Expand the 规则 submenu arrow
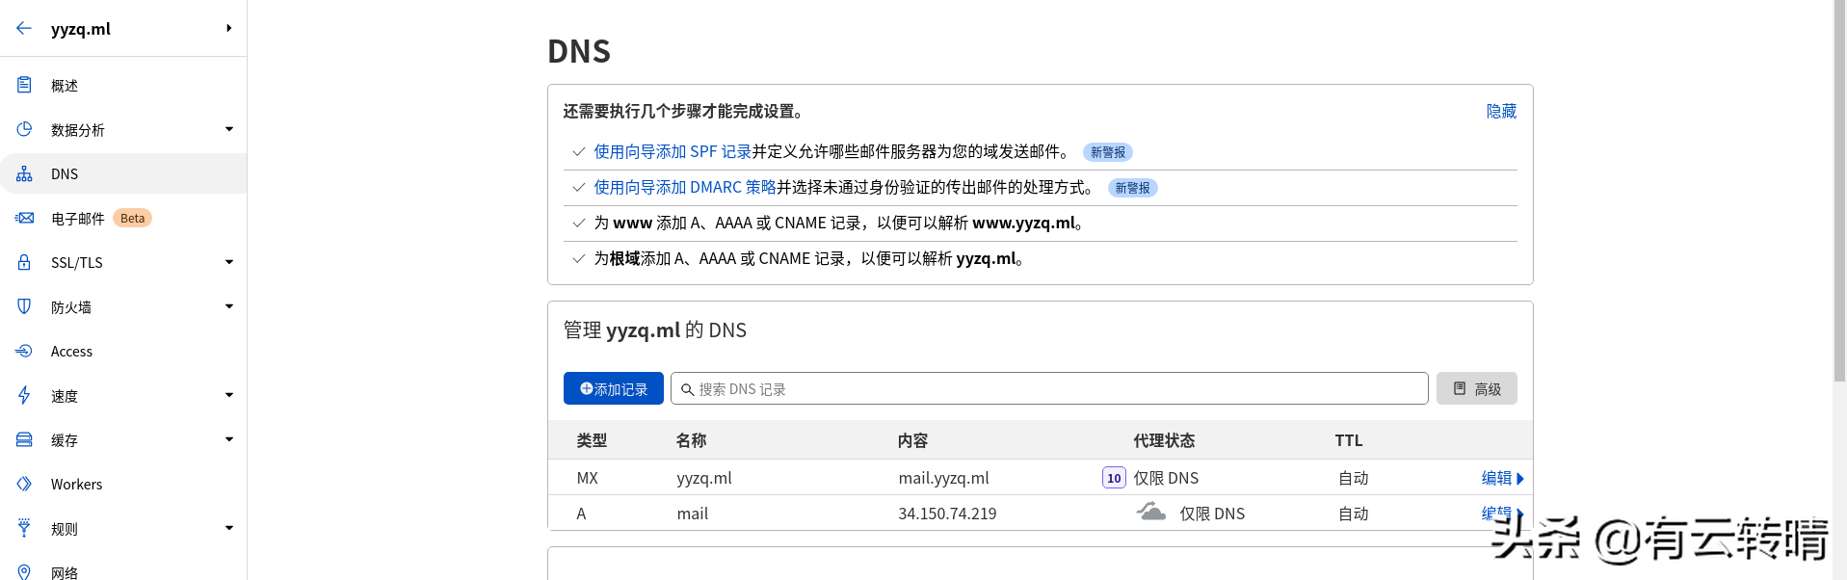This screenshot has width=1847, height=580. 229,528
